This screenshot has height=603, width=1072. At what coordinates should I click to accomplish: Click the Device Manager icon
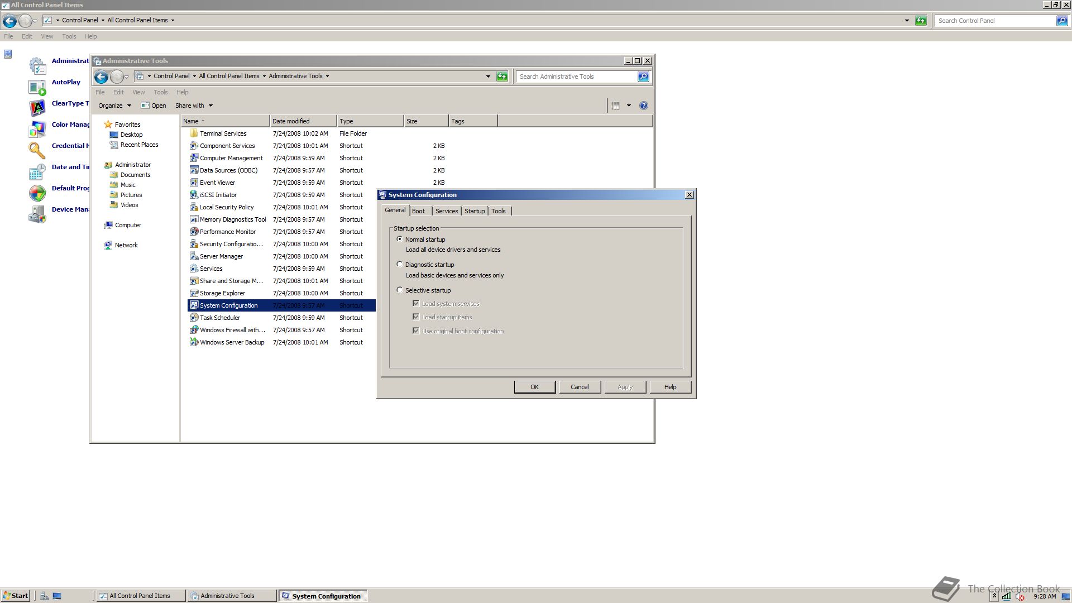(x=37, y=214)
